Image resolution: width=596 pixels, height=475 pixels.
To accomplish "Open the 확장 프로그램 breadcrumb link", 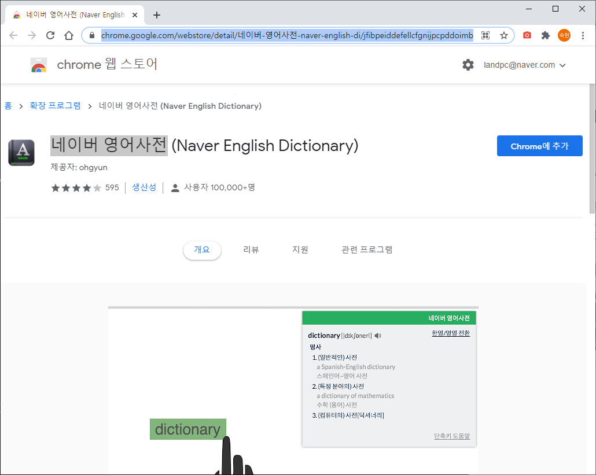I will [x=55, y=106].
